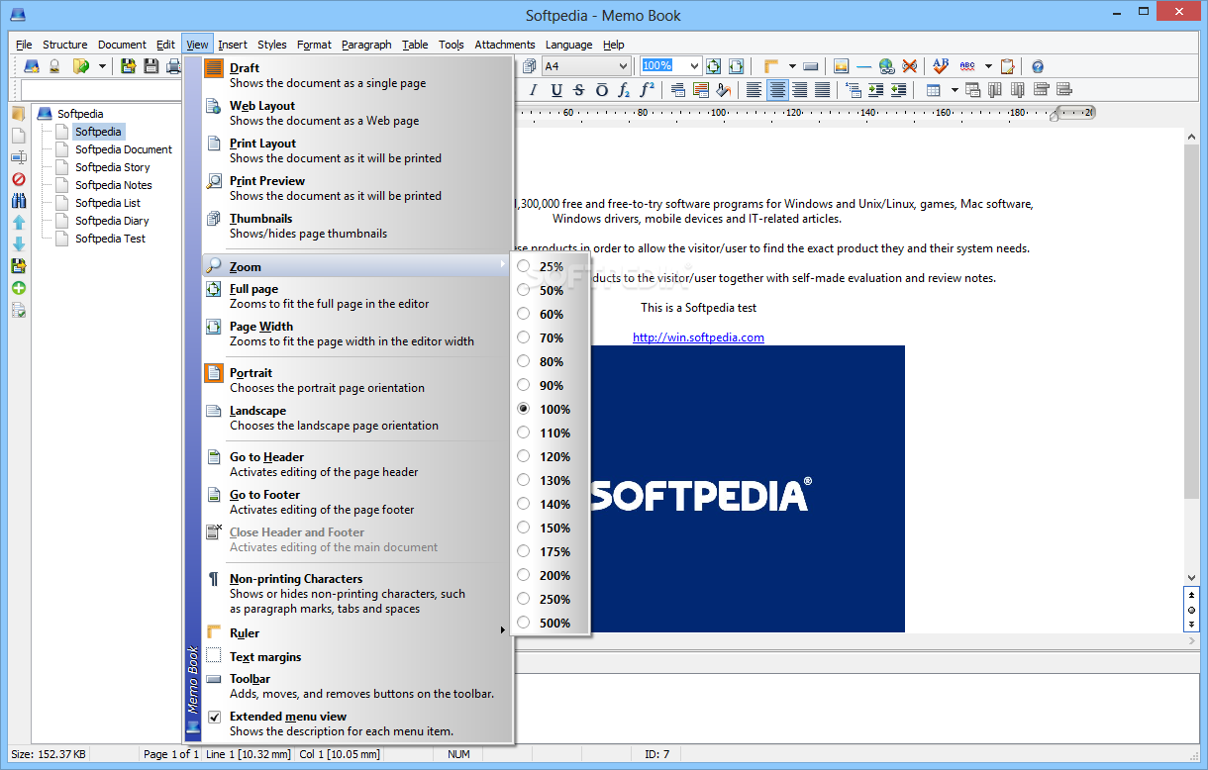Click the overline O icon

pos(602,90)
